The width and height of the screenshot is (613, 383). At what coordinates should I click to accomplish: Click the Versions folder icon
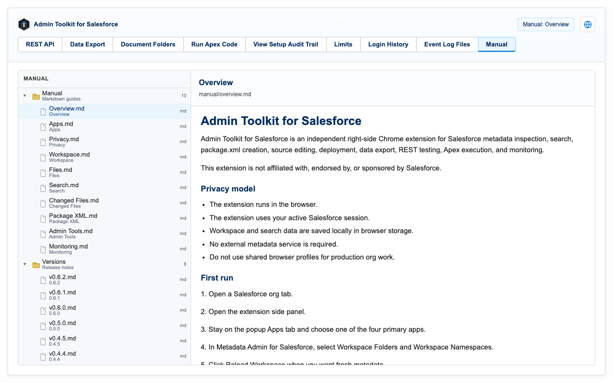[36, 265]
